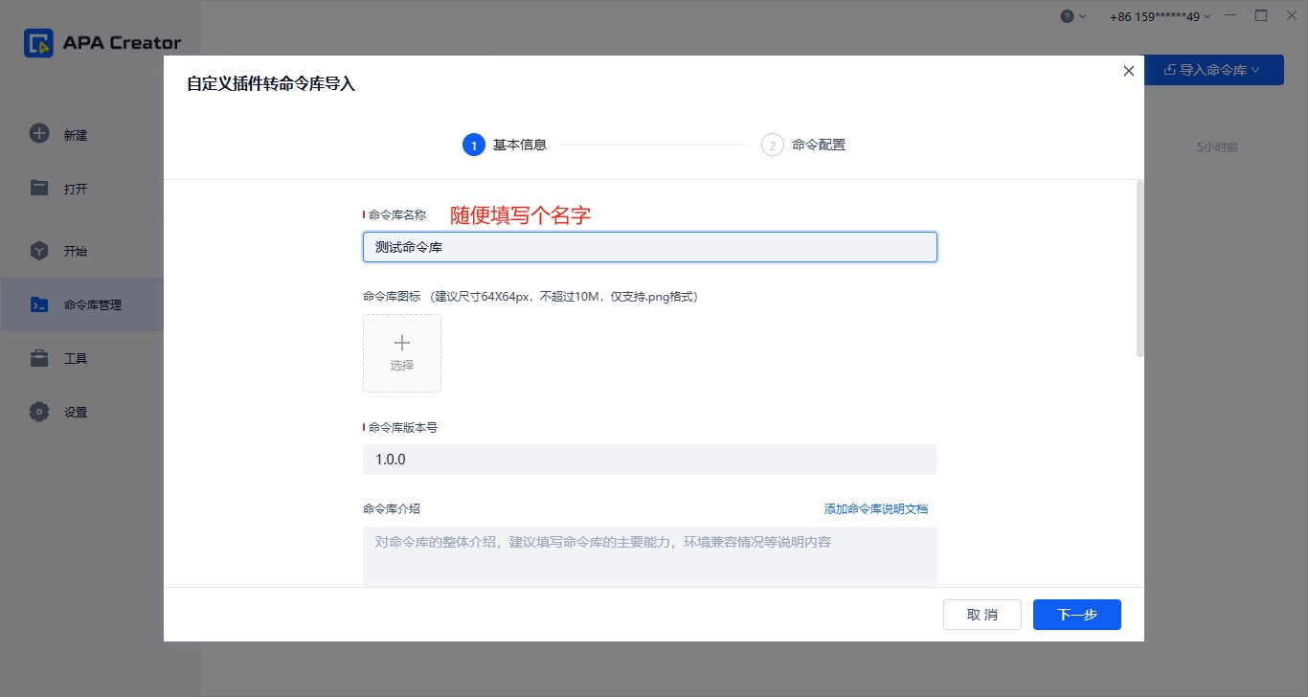This screenshot has height=697, width=1308.
Task: Open the 导入命令库 dropdown button
Action: [1213, 70]
